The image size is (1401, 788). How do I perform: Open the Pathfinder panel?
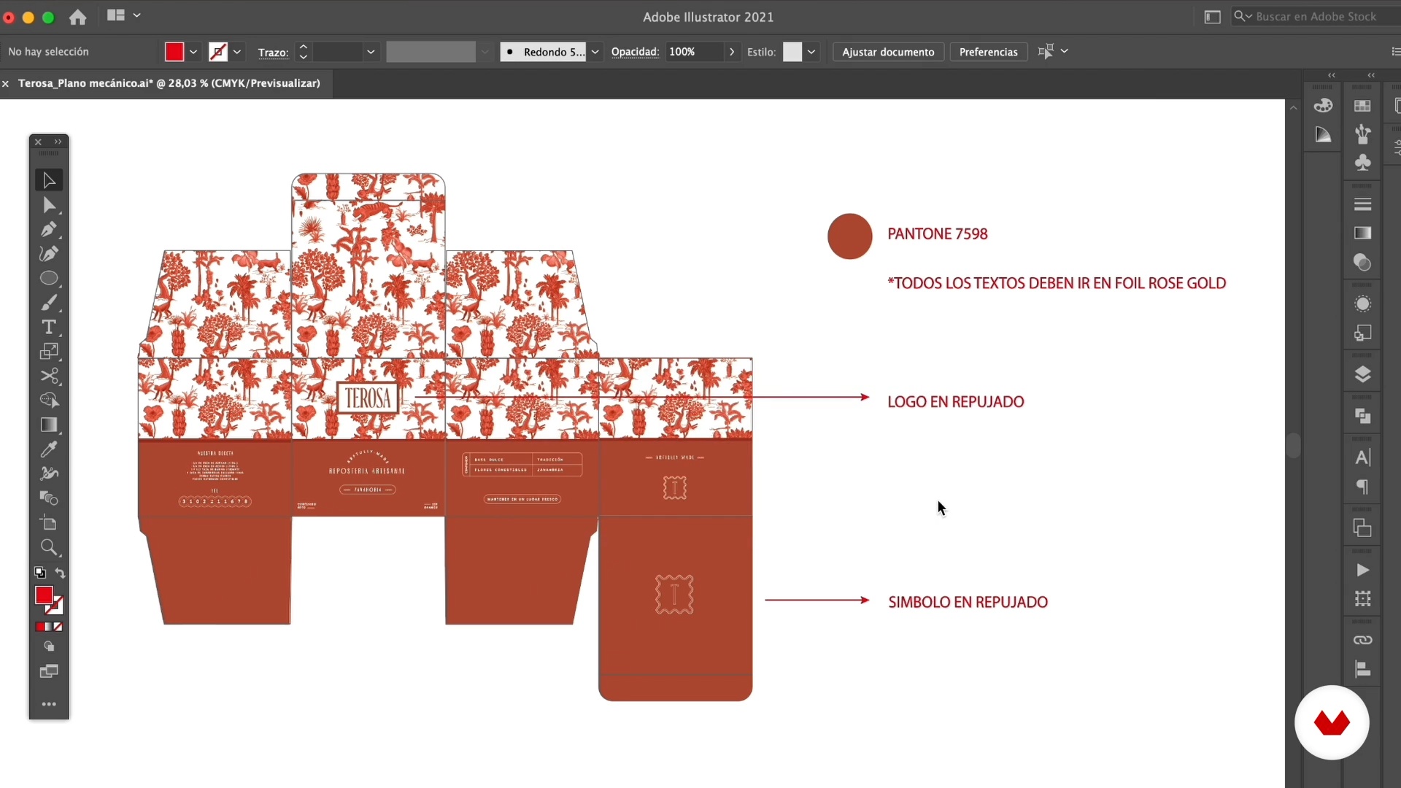coord(1362,416)
